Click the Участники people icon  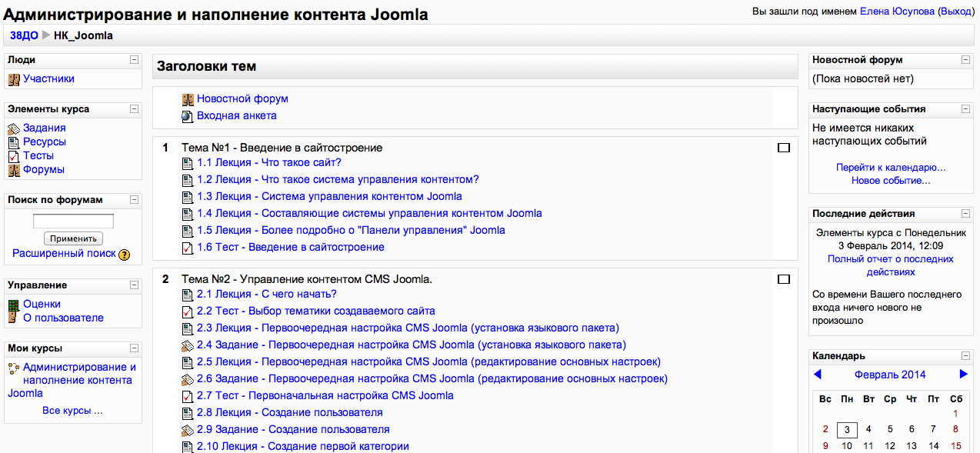point(13,79)
